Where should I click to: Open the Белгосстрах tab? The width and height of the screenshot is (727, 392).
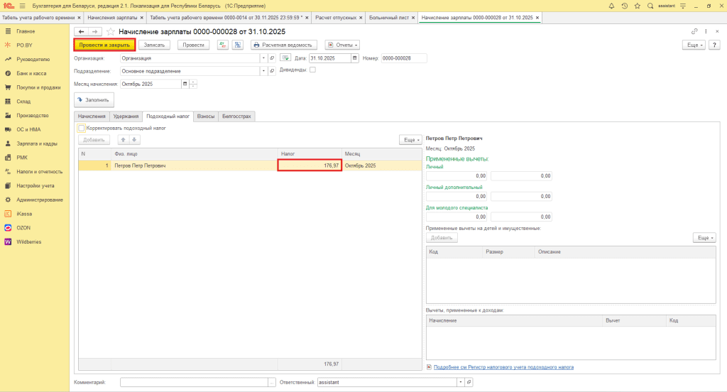coord(236,116)
